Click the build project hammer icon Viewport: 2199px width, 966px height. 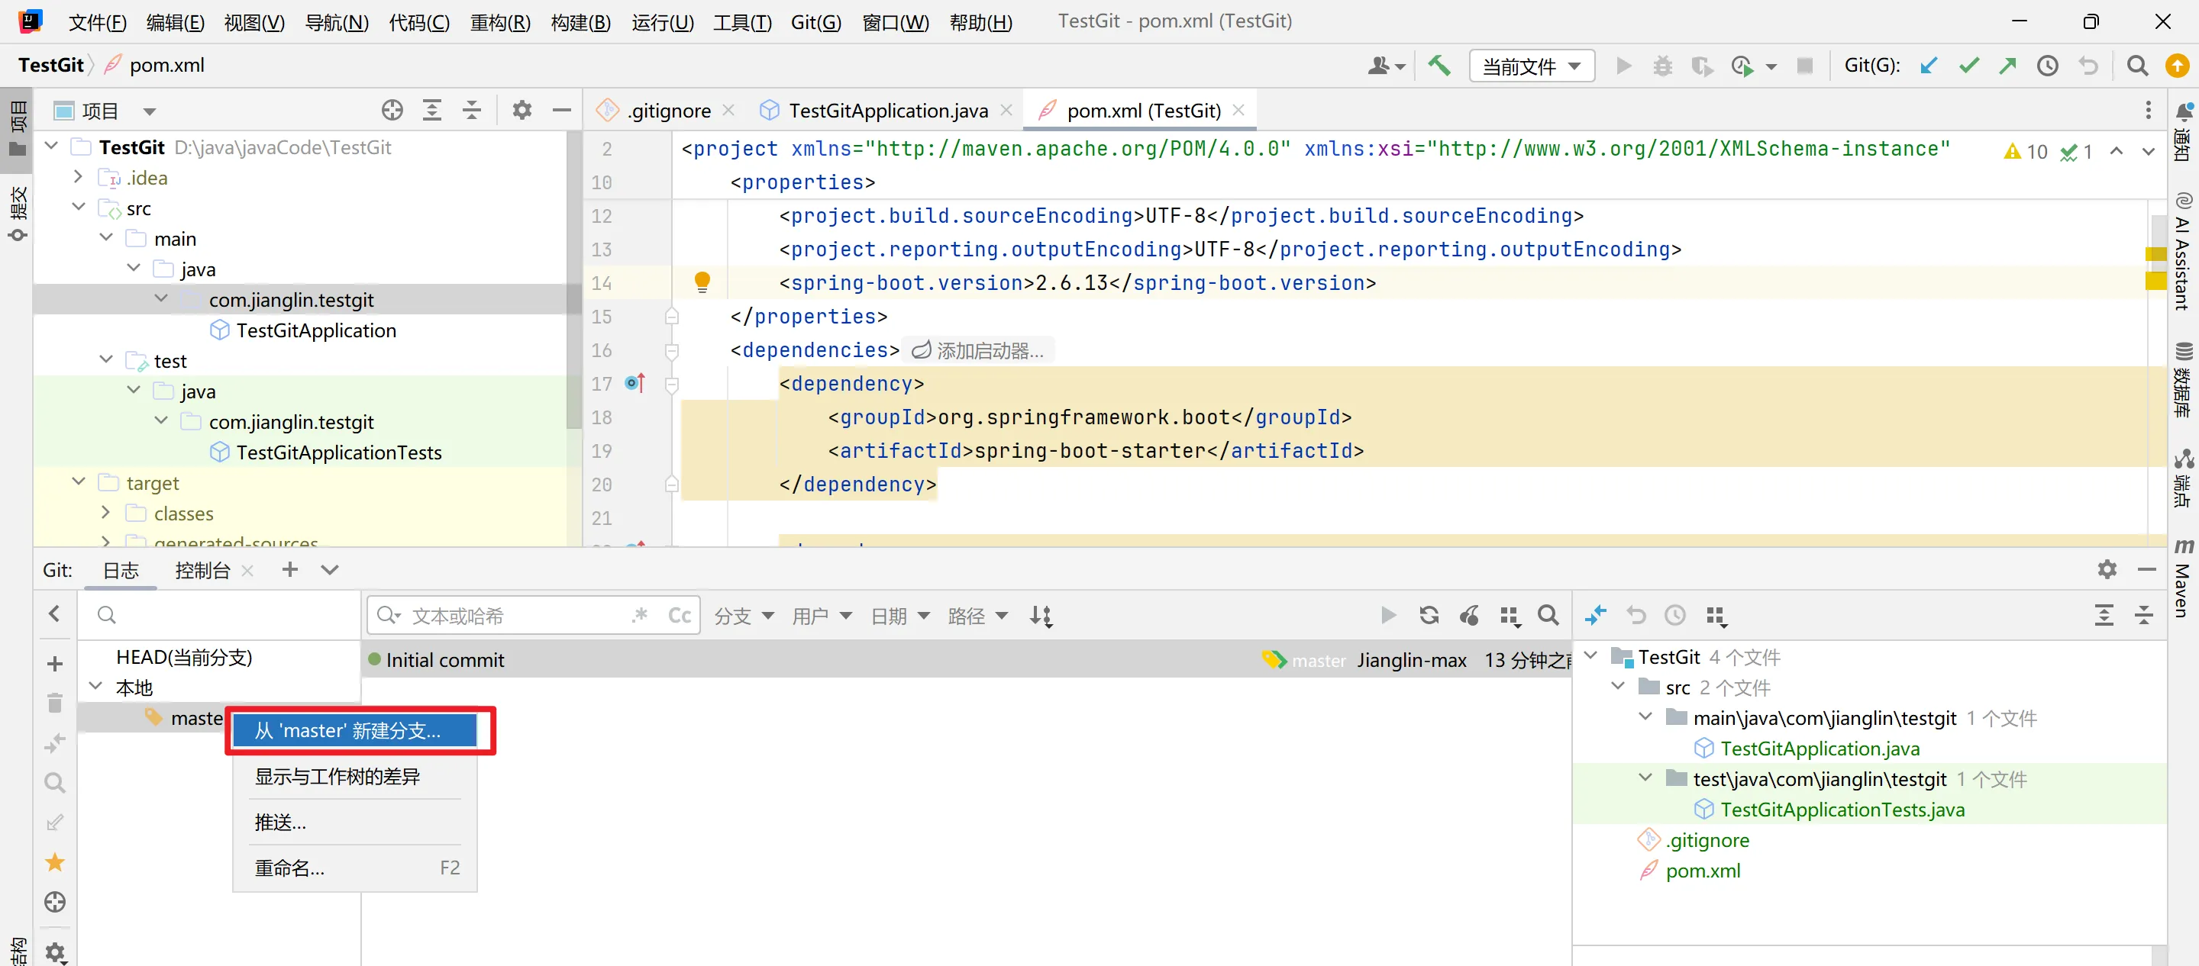(1439, 66)
